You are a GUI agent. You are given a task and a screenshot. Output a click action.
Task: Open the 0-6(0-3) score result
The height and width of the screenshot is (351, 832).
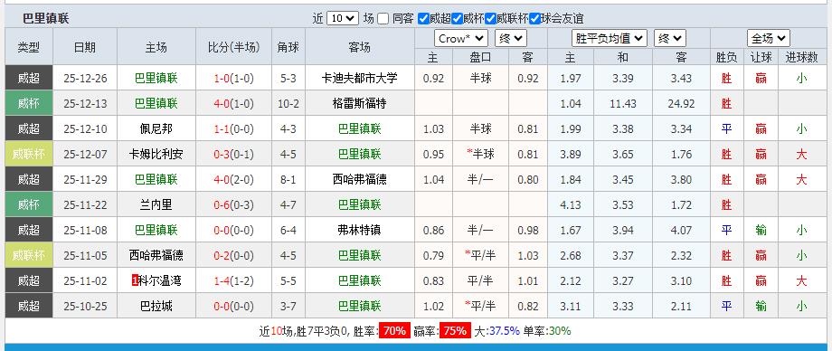[x=233, y=205]
